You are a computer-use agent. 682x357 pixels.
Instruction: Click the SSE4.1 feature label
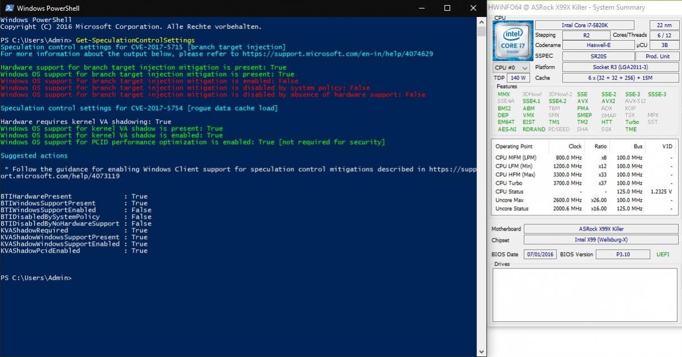coord(531,101)
